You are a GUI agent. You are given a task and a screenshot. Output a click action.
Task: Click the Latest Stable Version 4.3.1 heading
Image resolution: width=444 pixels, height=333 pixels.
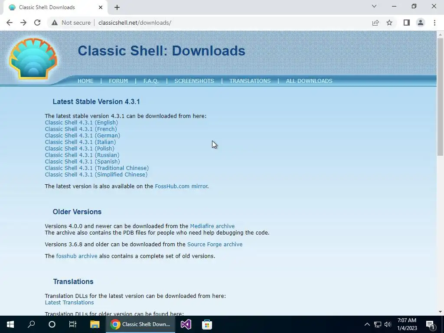[x=96, y=101]
